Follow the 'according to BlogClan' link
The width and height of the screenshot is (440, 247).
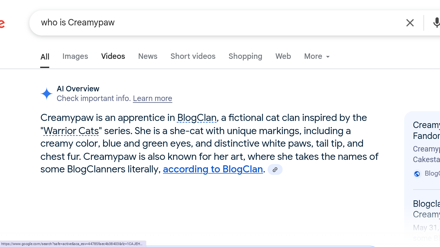[213, 169]
